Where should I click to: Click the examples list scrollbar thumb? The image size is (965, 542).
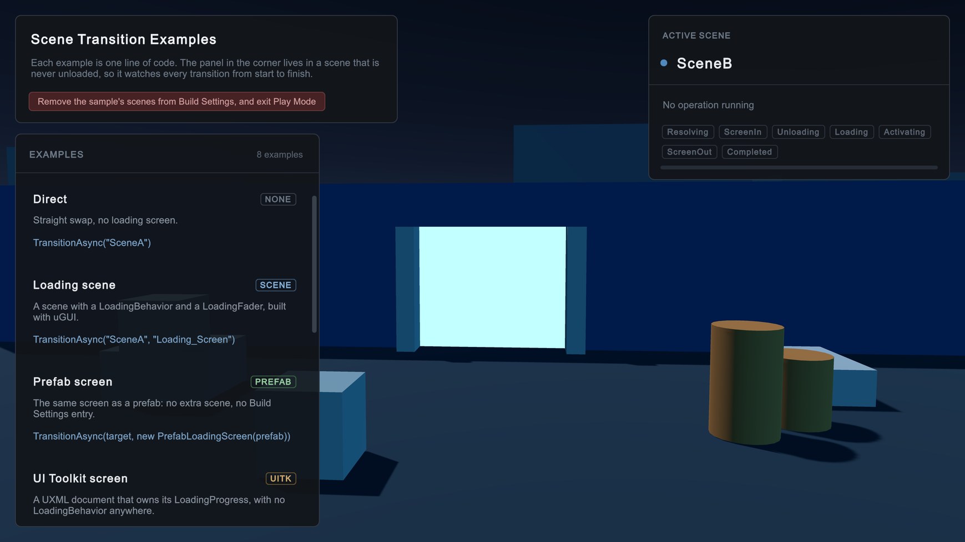click(x=315, y=264)
